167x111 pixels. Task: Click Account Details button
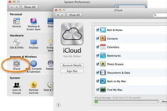point(72,65)
